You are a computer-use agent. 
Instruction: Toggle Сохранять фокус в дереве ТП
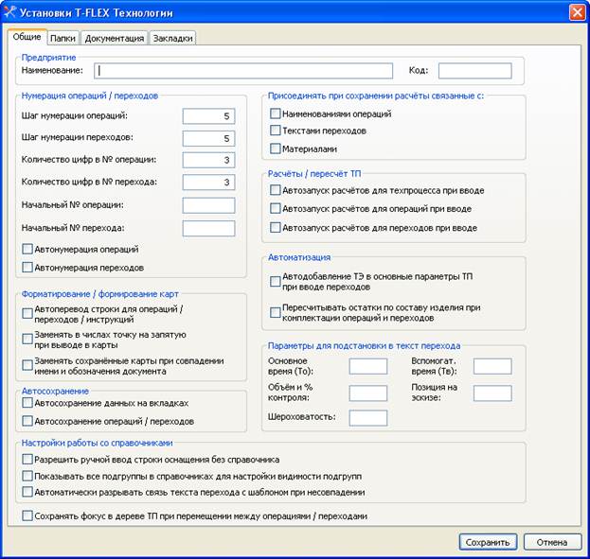pyautogui.click(x=27, y=515)
